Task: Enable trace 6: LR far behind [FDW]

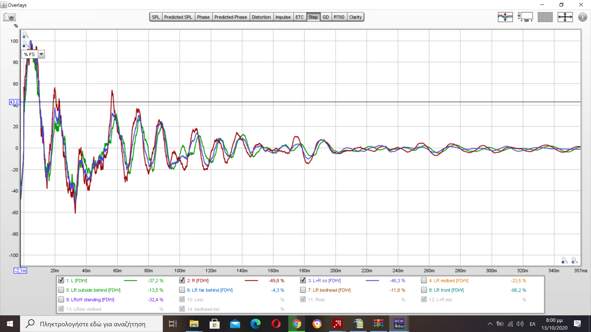Action: coord(182,290)
